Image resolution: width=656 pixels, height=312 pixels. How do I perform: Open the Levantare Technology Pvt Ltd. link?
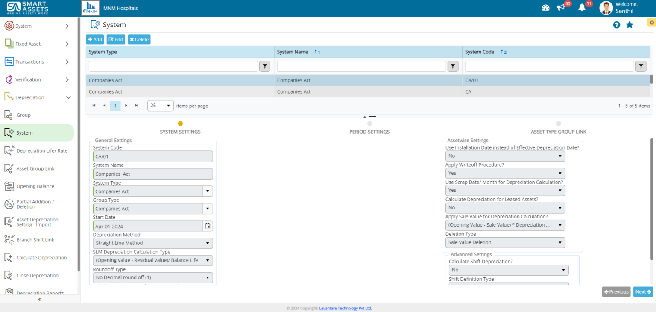[x=345, y=308]
